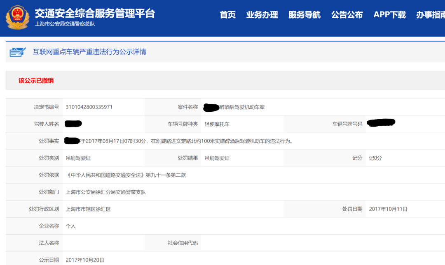Select the 记0分 value
The height and width of the screenshot is (265, 445).
point(375,158)
